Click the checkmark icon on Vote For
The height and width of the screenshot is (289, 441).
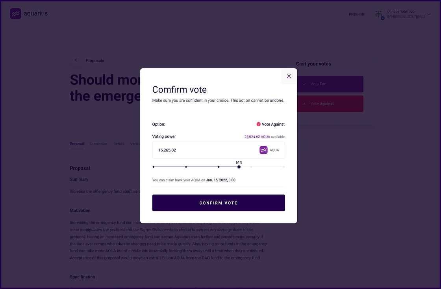[304, 84]
